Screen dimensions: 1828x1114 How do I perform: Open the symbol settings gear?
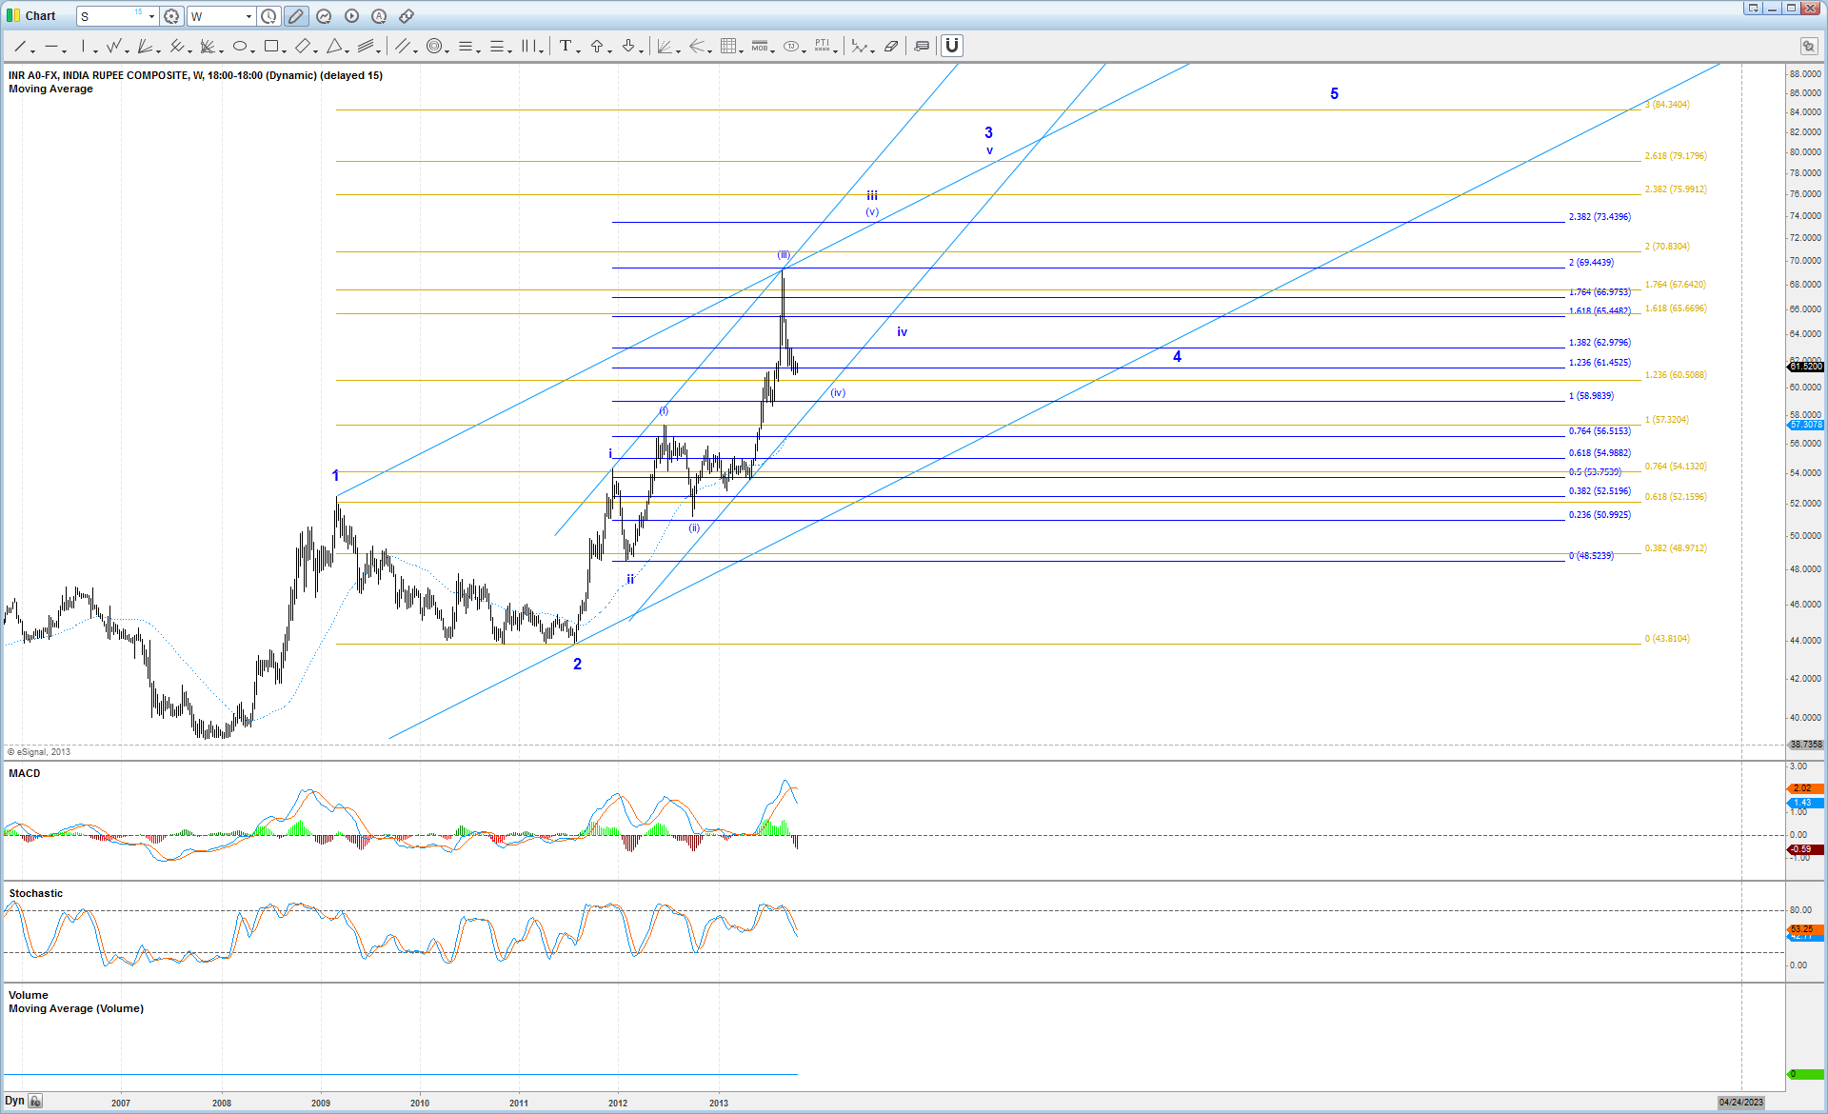coord(171,16)
